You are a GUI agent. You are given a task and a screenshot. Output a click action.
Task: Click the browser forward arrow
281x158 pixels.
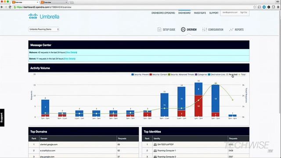[x=6, y=7]
